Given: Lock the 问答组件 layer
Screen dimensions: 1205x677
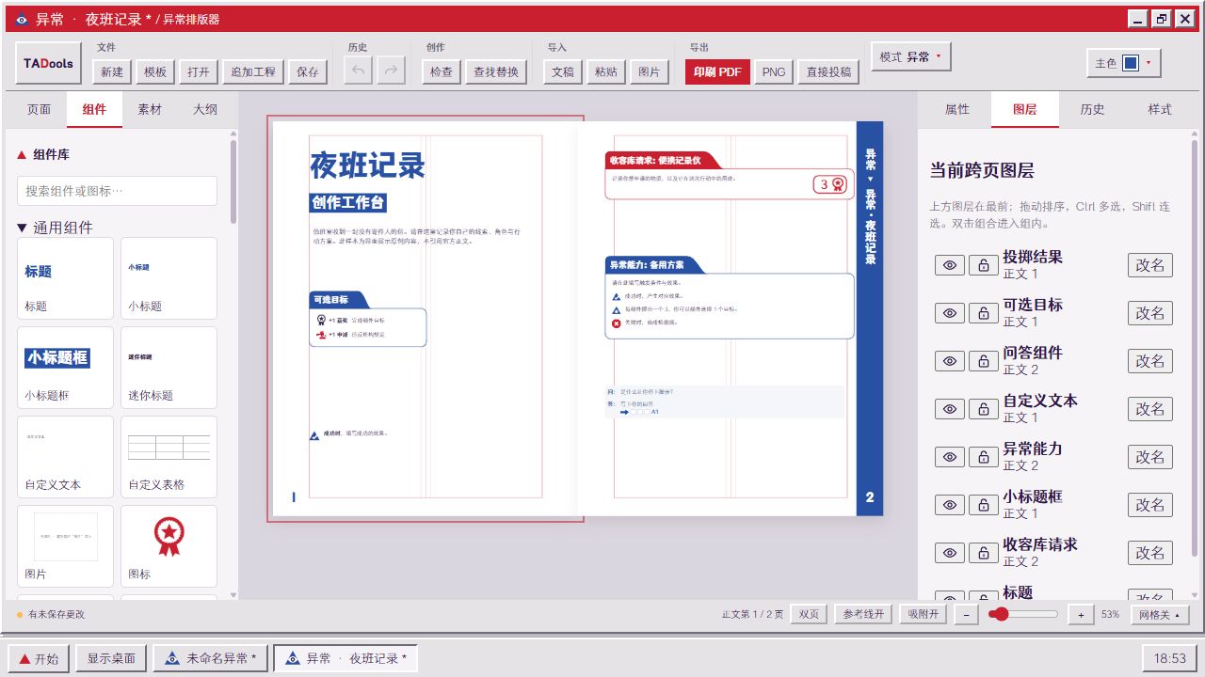Looking at the screenshot, I should (x=984, y=361).
